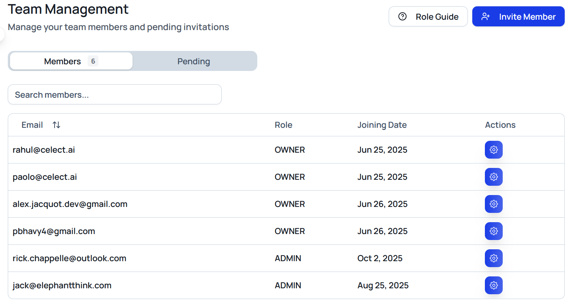Open settings gear for rahul@celect.ai
The image size is (574, 305).
pos(493,150)
